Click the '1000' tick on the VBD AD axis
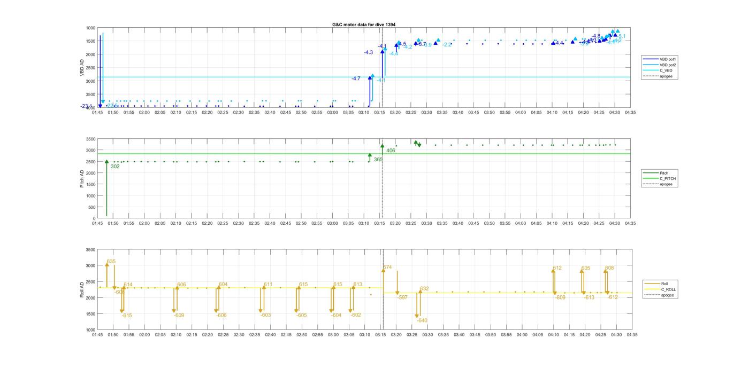The height and width of the screenshot is (370, 749). [90, 28]
